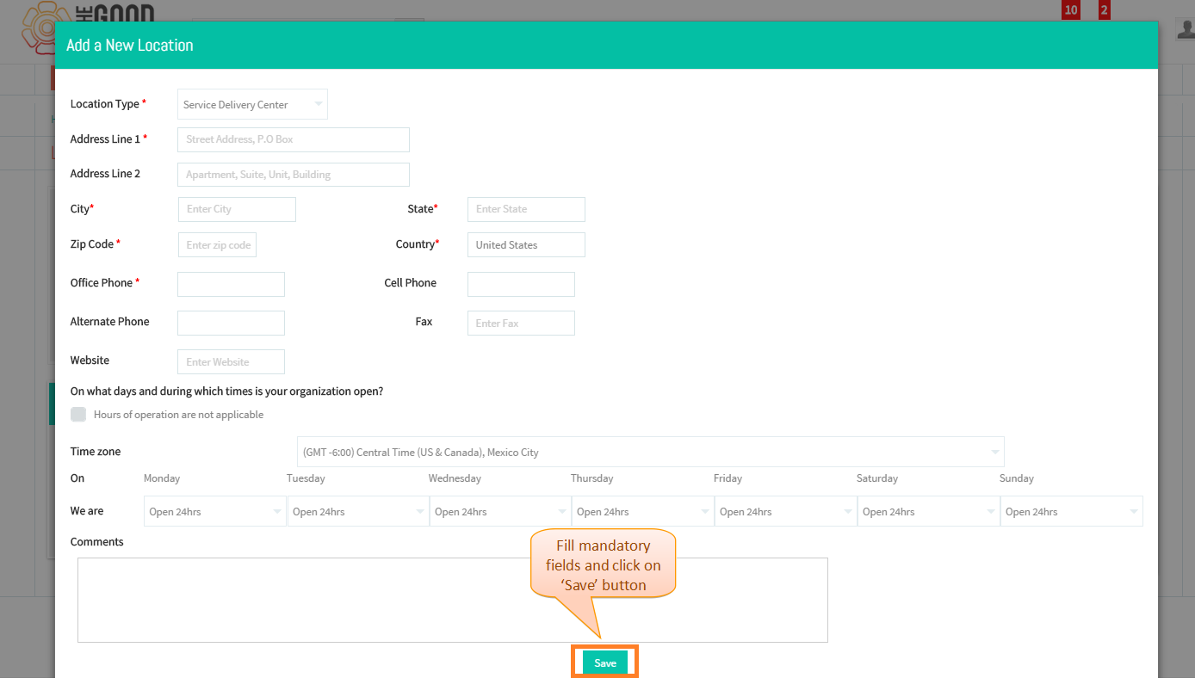Screen dimensions: 1195x678
Task: Open the Location Type dropdown
Action: click(252, 104)
